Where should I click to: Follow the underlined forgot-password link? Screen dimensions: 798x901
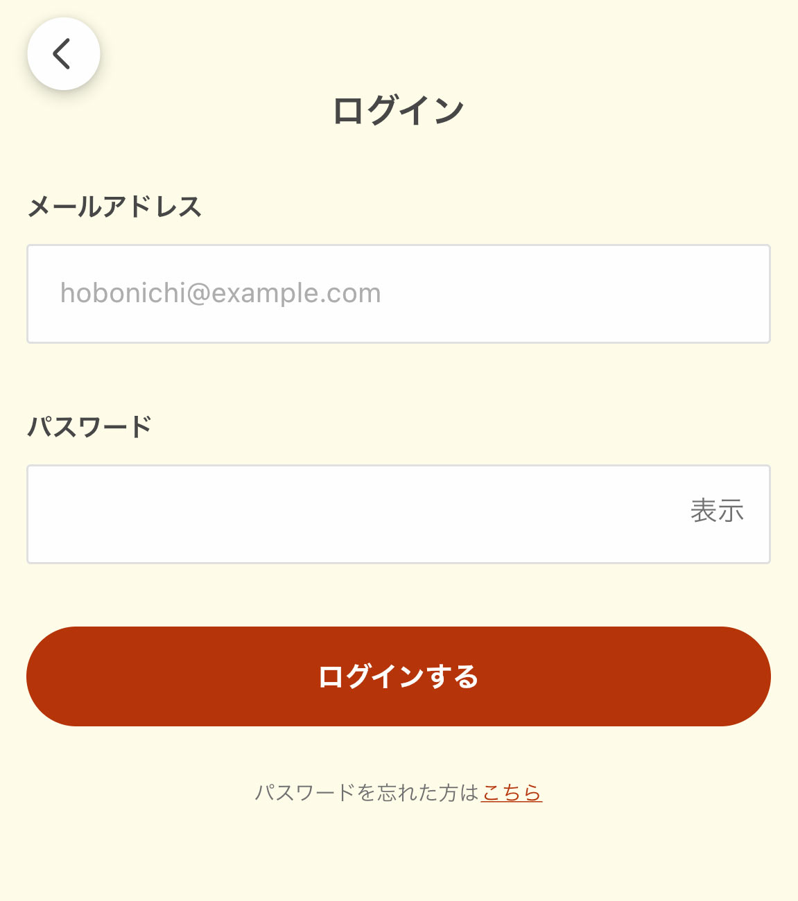tap(512, 792)
